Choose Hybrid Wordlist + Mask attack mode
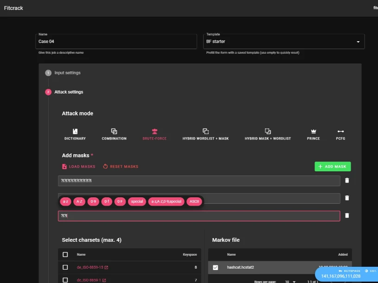The image size is (378, 283). point(205,132)
